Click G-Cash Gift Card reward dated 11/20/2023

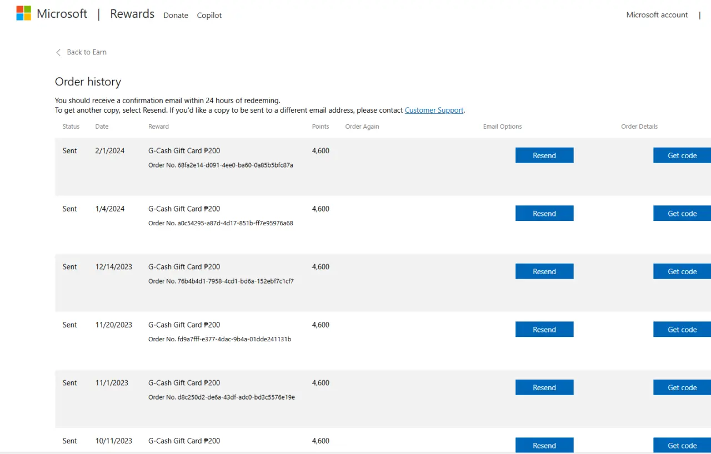point(184,325)
